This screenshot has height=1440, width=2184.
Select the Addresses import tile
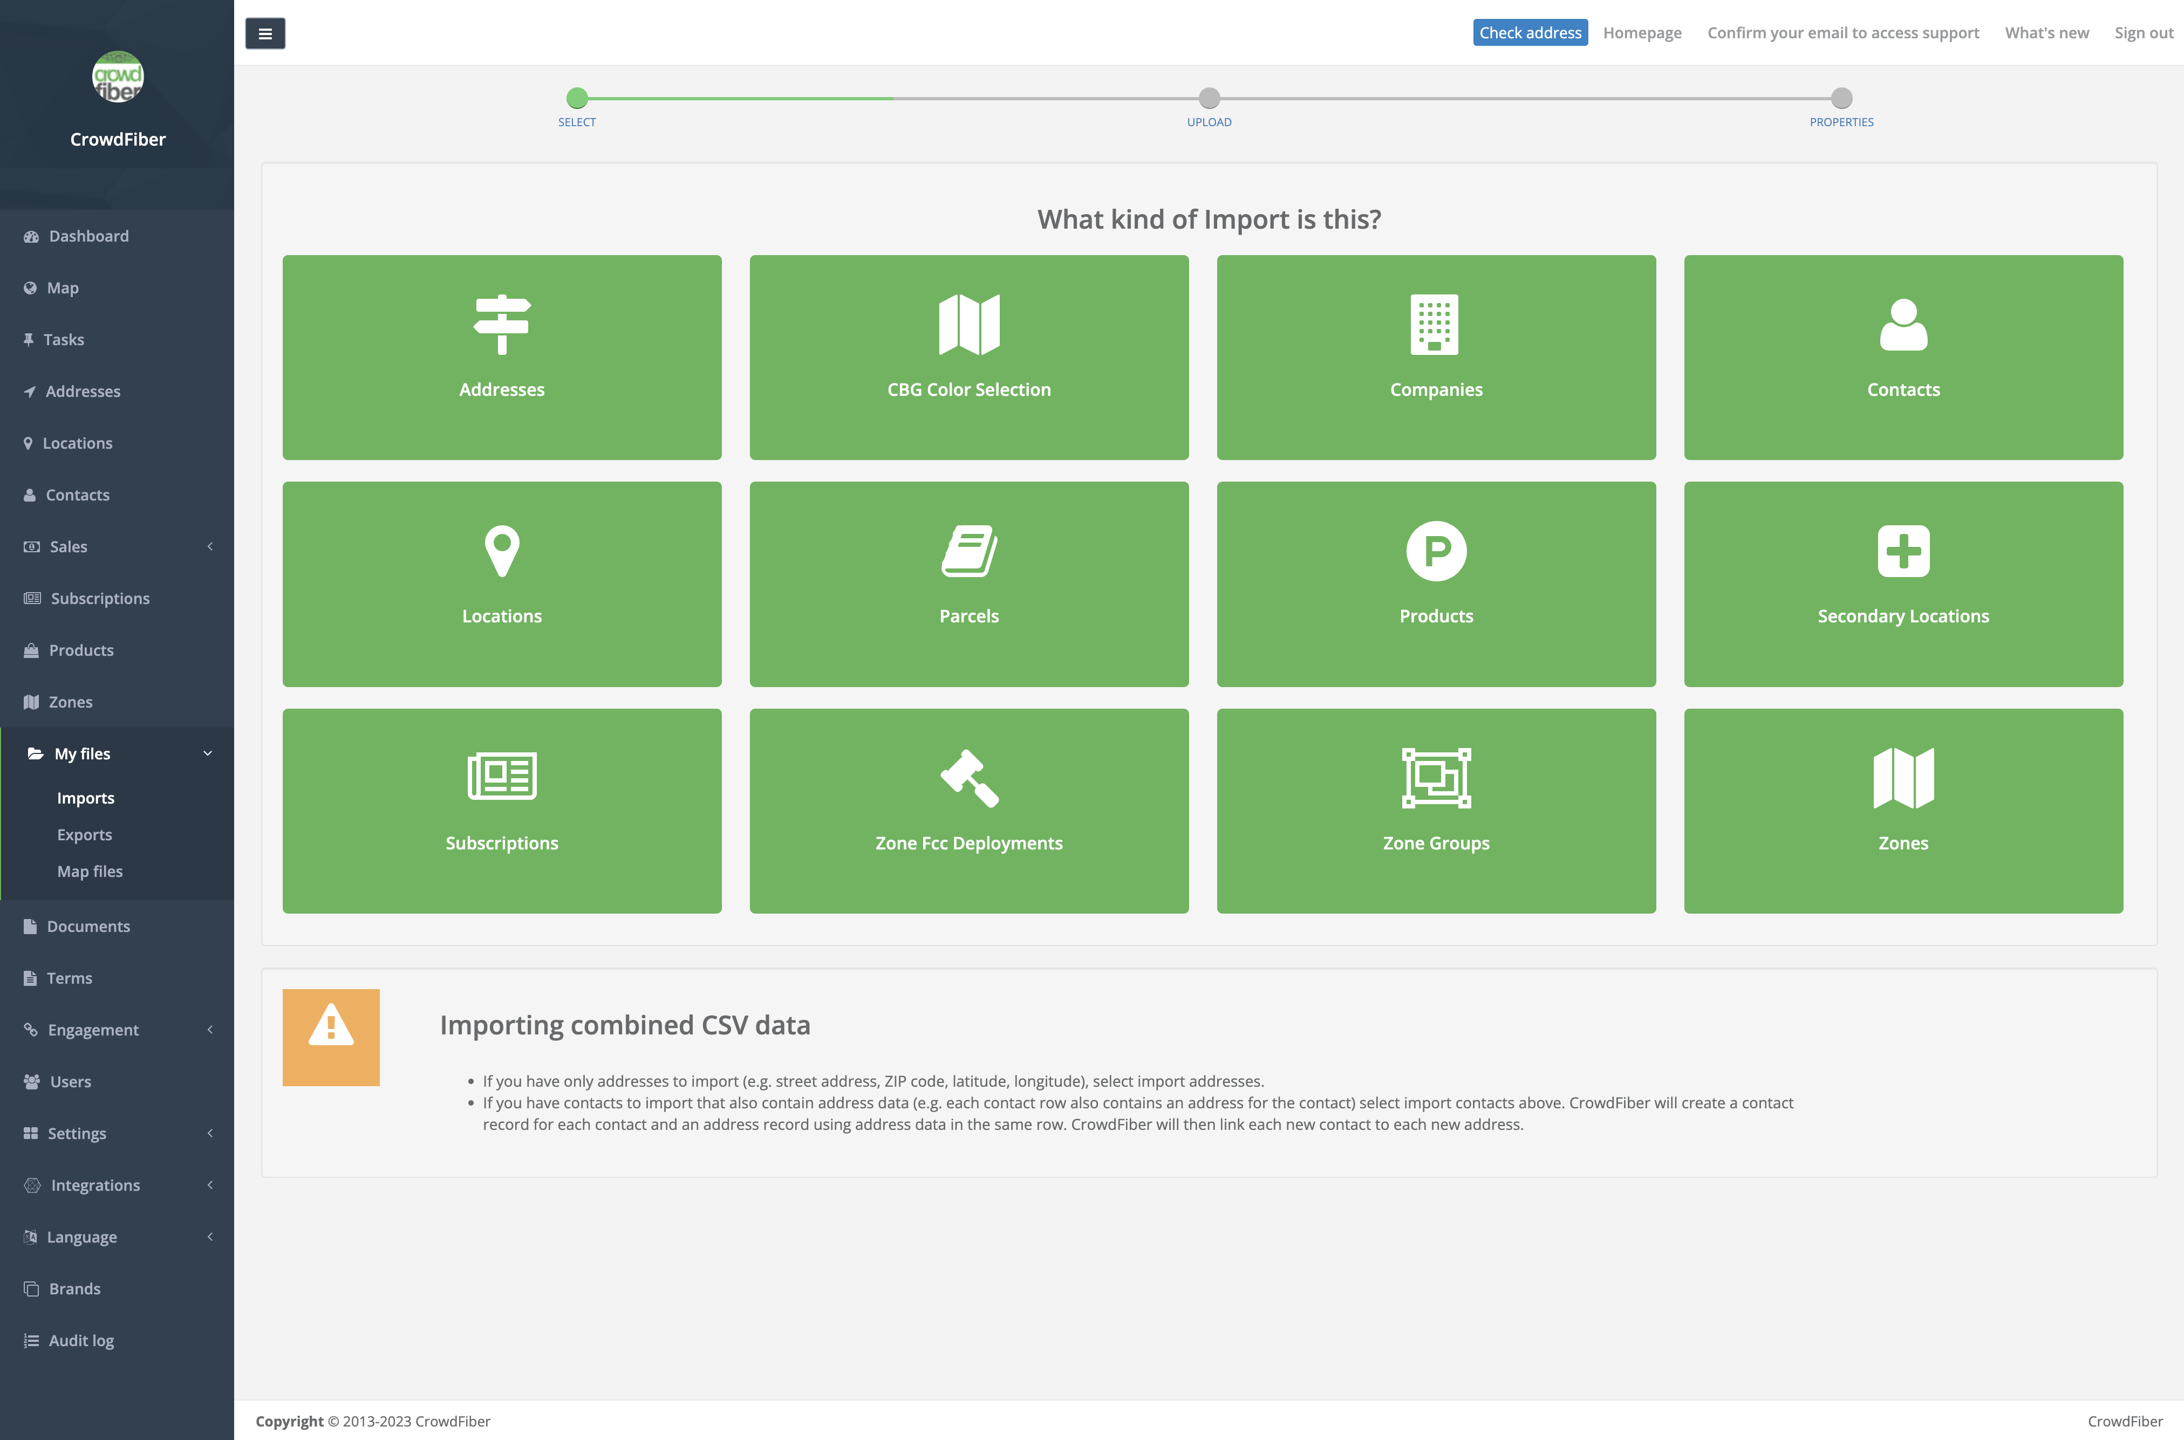501,357
